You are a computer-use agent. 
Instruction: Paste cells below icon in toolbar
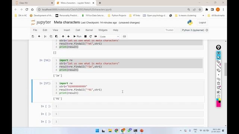click(x=56, y=36)
